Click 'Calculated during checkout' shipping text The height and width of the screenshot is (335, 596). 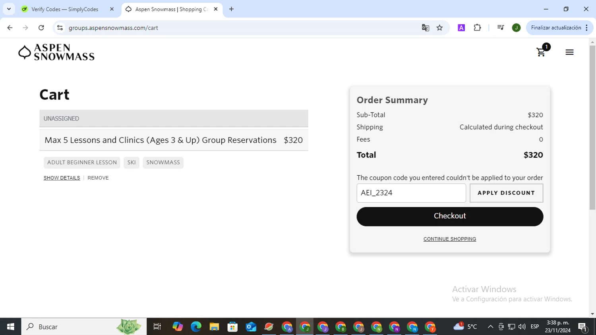pyautogui.click(x=501, y=127)
